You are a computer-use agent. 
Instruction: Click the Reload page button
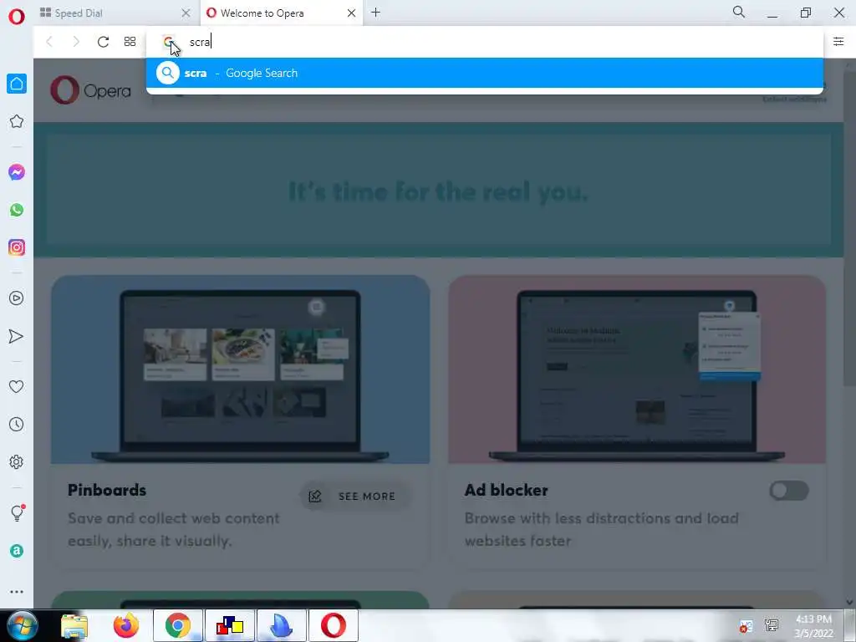click(x=103, y=42)
